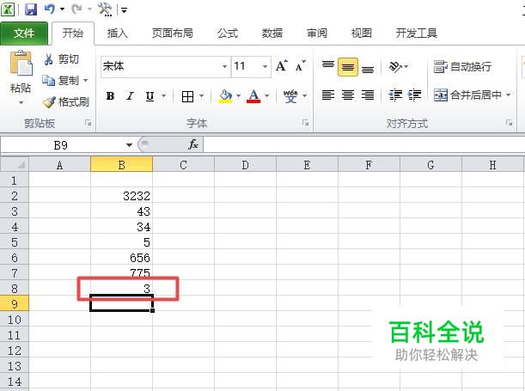
Task: Click the tools icon in quick access toolbar
Action: [105, 9]
